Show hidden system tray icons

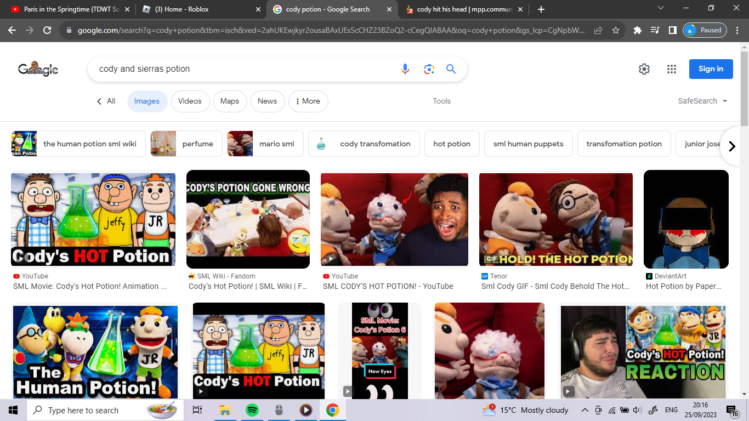585,410
